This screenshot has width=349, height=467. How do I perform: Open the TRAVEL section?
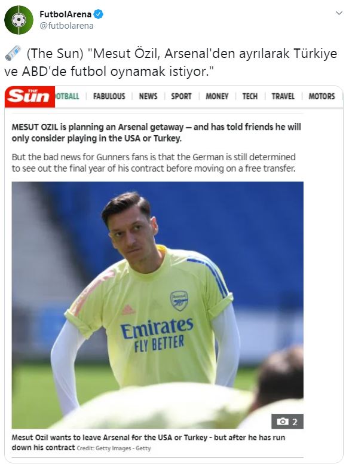[x=283, y=96]
